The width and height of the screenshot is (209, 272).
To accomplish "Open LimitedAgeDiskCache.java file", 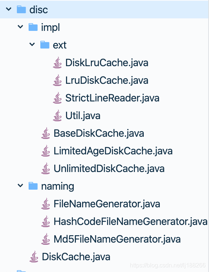I will 113,151.
